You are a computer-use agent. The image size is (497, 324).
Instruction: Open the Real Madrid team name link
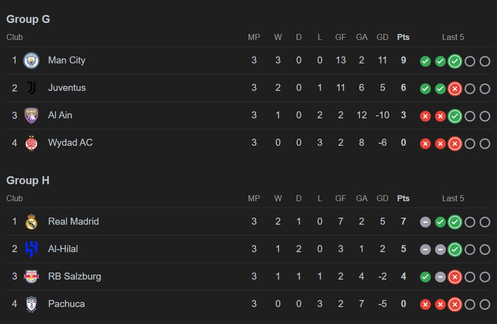73,222
